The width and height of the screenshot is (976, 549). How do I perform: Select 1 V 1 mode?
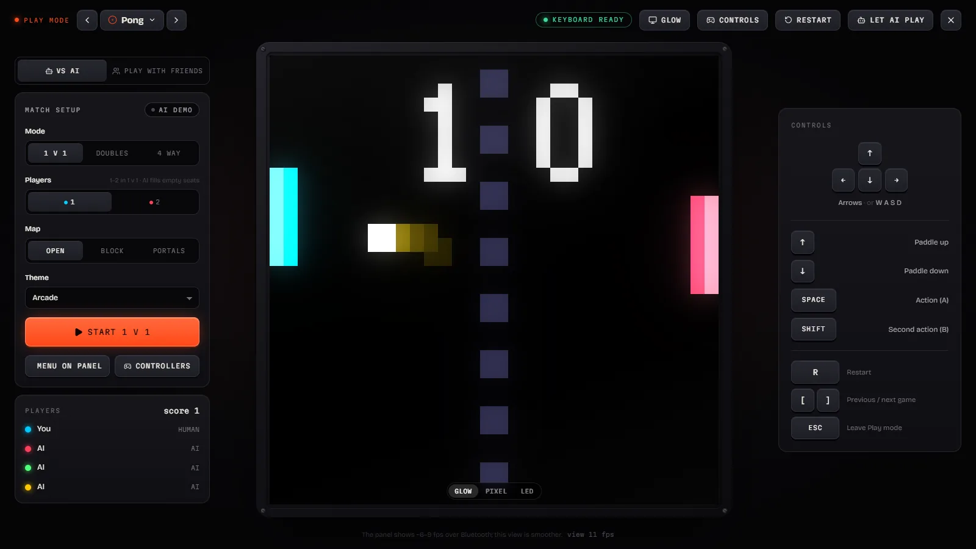tap(56, 153)
